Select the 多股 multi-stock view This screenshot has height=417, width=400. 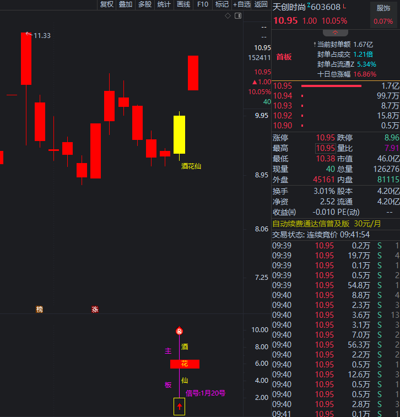pos(144,4)
